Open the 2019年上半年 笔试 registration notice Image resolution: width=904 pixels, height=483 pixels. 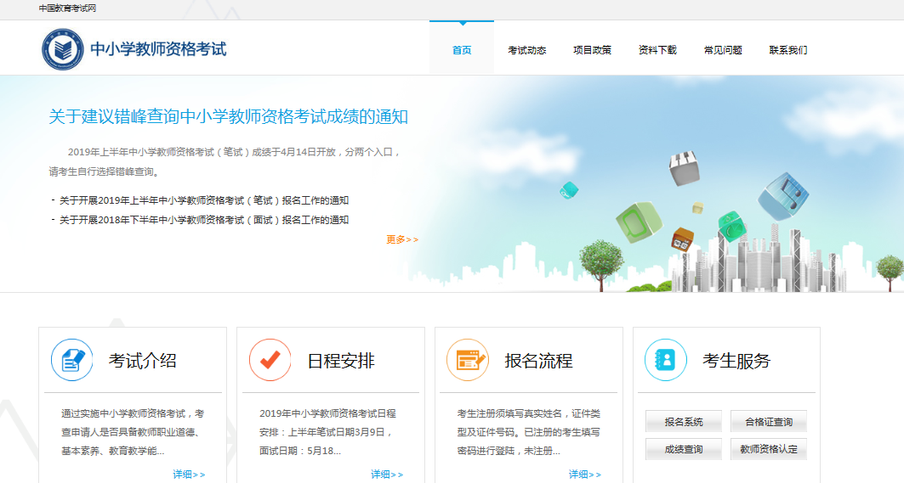coord(203,201)
